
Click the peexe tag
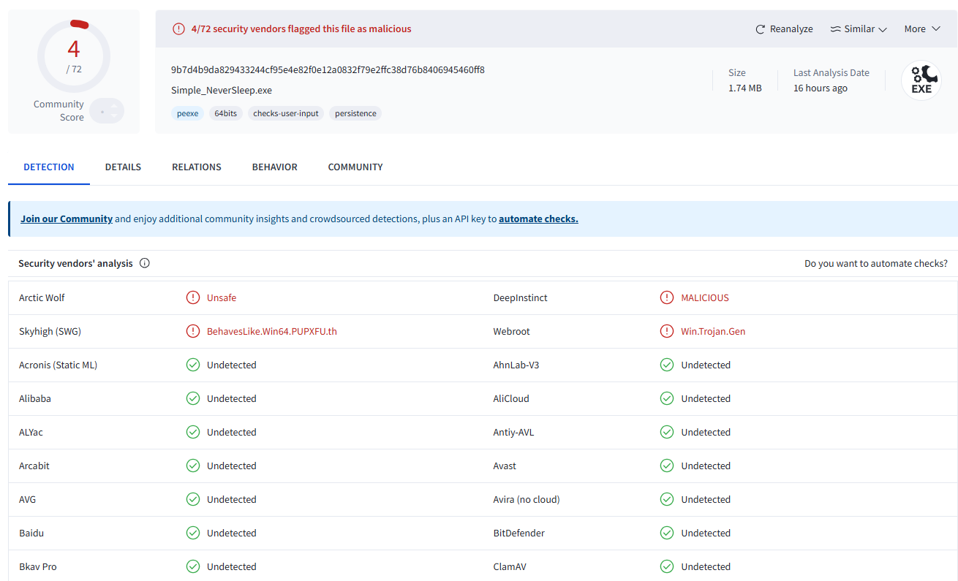tap(188, 113)
